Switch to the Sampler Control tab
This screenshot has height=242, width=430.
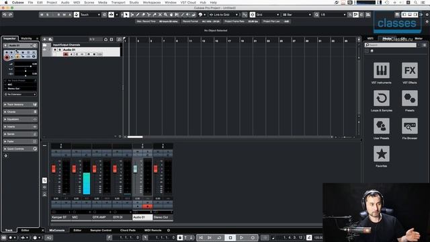101,230
